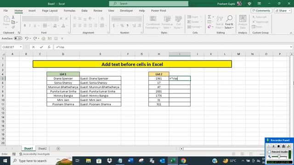Confirm formula with the checkmark Enter icon
The image size is (294, 165).
tap(41, 47)
